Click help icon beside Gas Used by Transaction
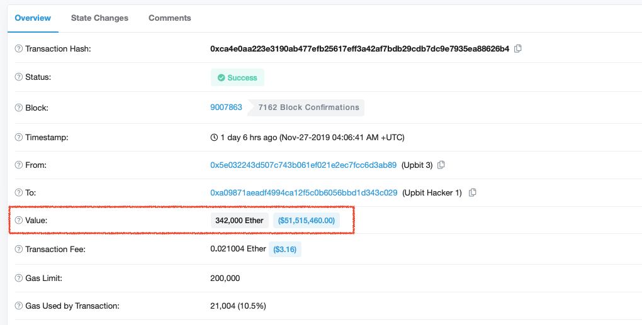The width and height of the screenshot is (642, 325). coord(18,306)
